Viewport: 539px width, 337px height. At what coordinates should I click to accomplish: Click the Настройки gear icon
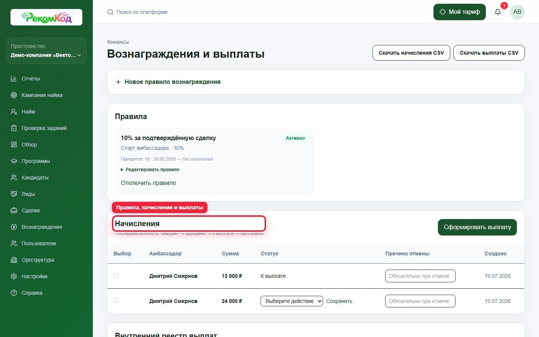tap(14, 276)
